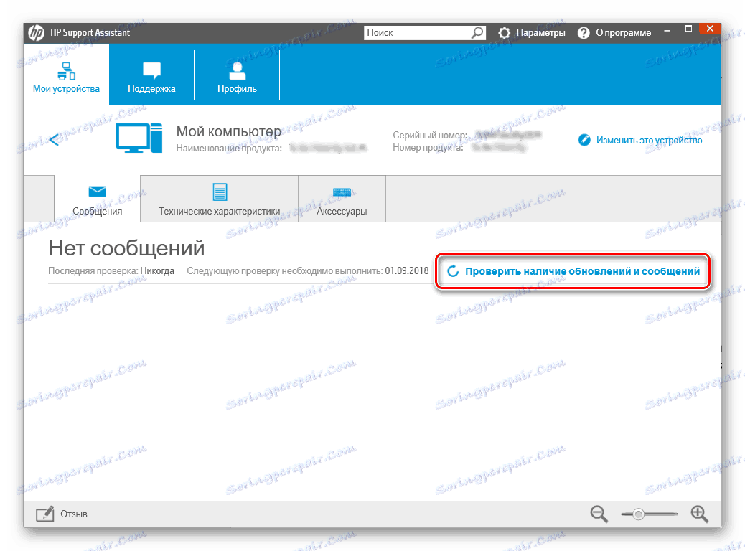
Task: Go back with the left arrow chevron
Action: [54, 139]
